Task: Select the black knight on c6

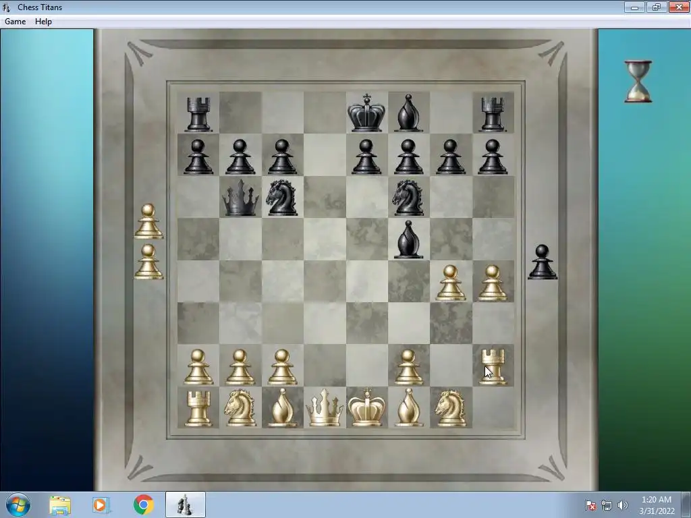Action: pyautogui.click(x=282, y=197)
